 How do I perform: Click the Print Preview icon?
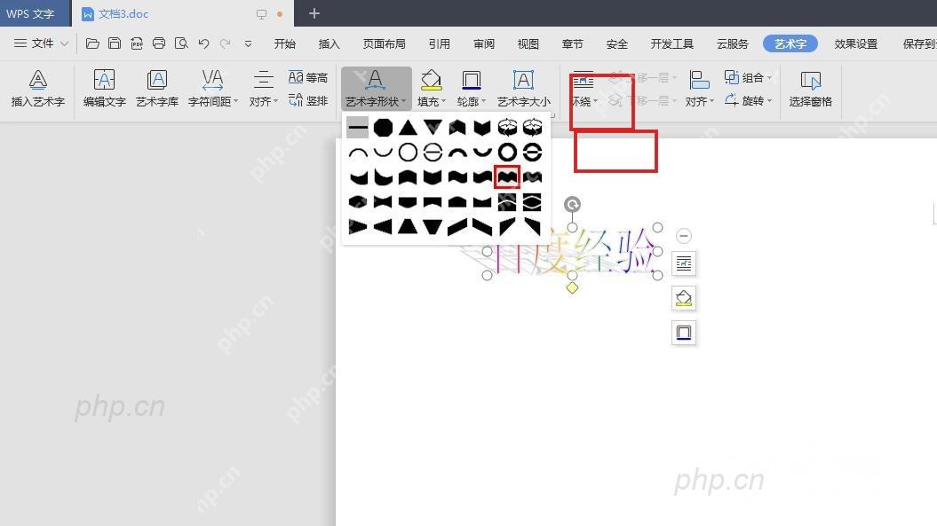pyautogui.click(x=181, y=43)
